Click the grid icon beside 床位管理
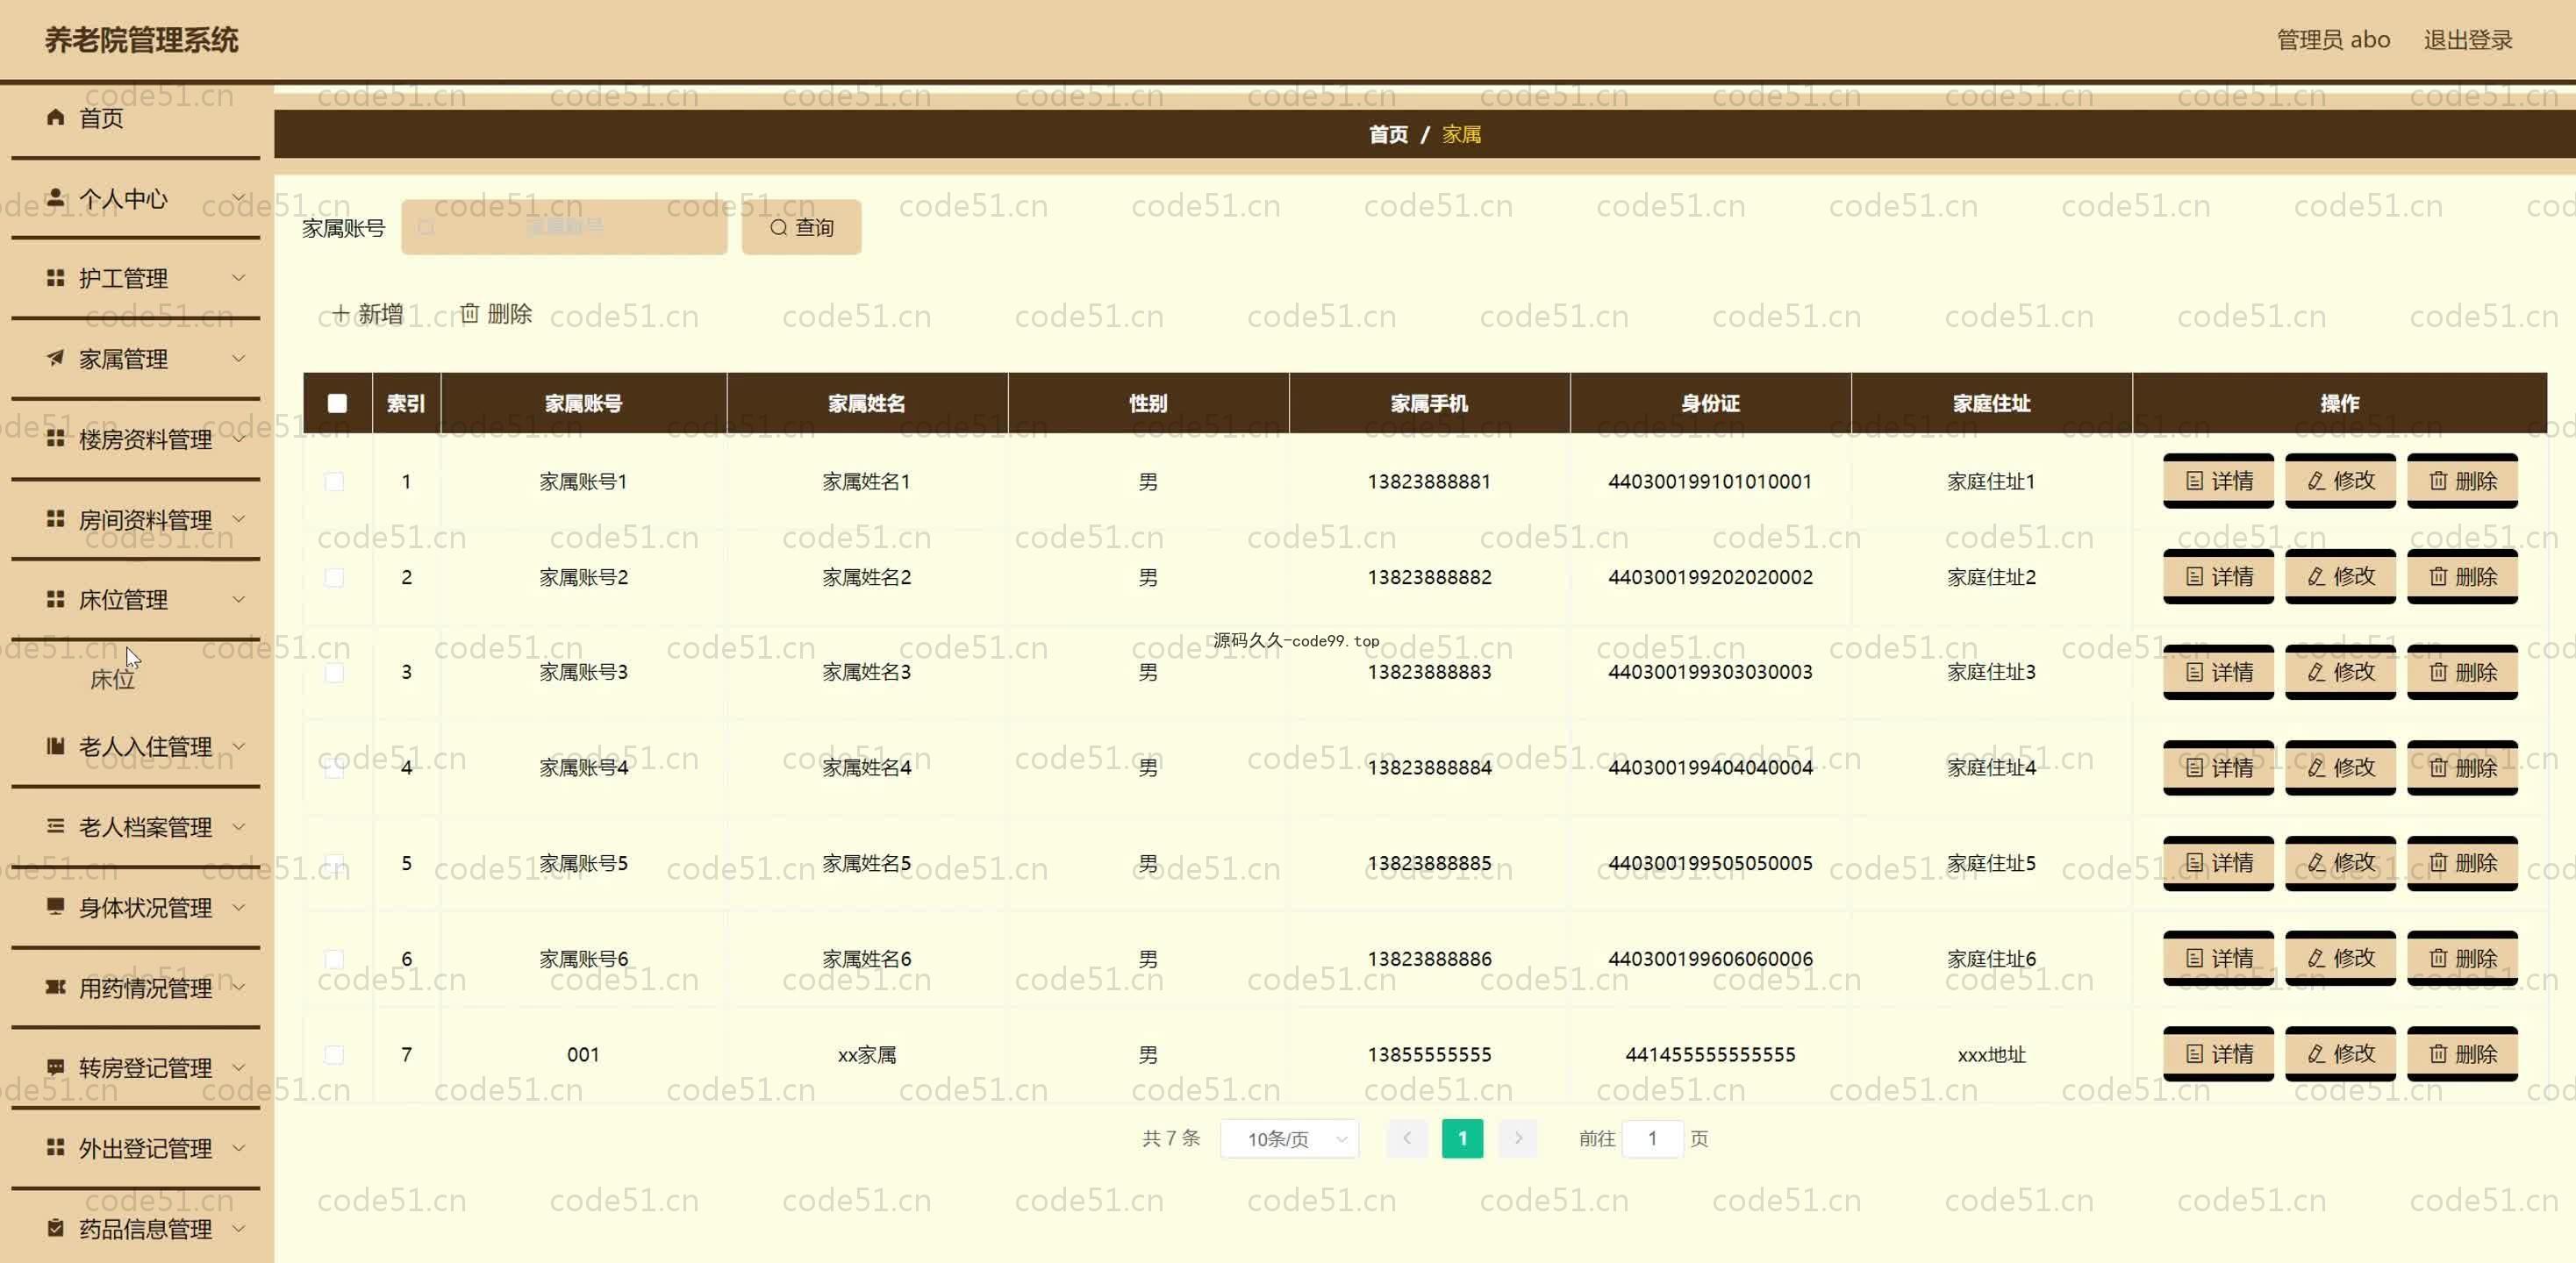 pos(56,598)
